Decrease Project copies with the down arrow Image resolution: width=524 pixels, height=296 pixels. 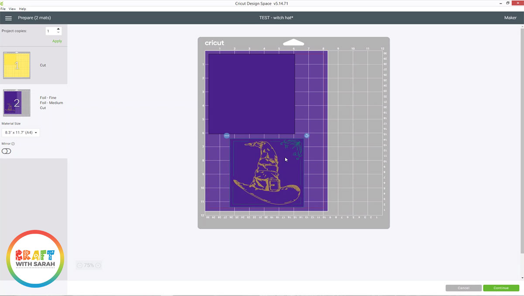[58, 33]
